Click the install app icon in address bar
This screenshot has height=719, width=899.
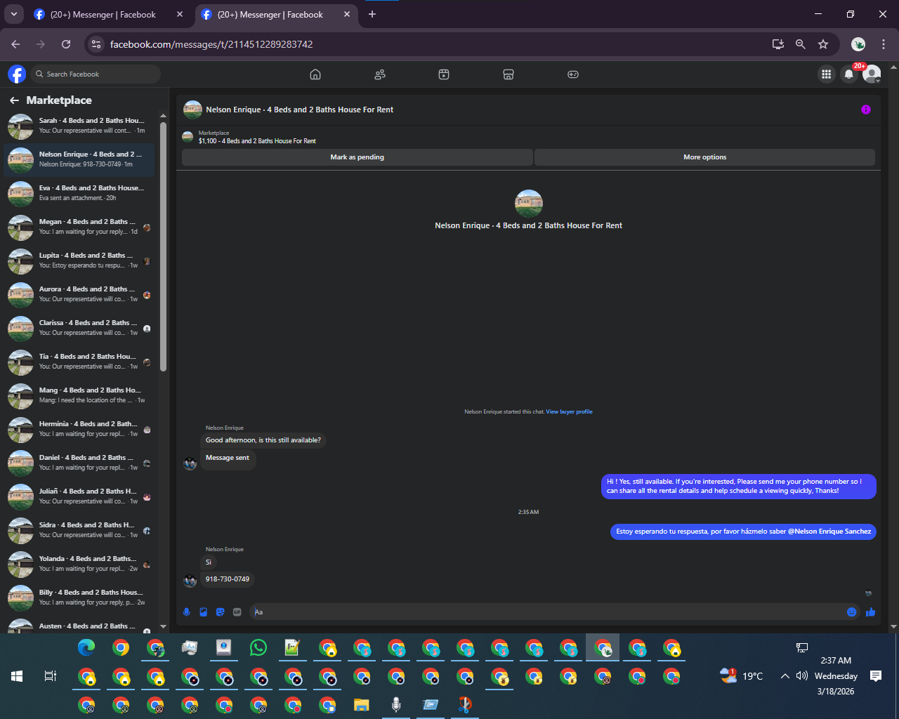click(777, 44)
